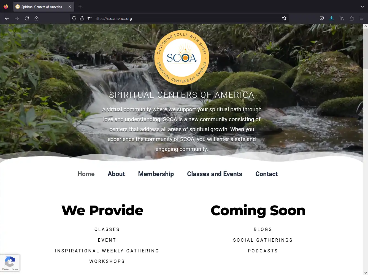This screenshot has height=275, width=368.
Task: Expand the list all tabs chevron
Action: 362,7
